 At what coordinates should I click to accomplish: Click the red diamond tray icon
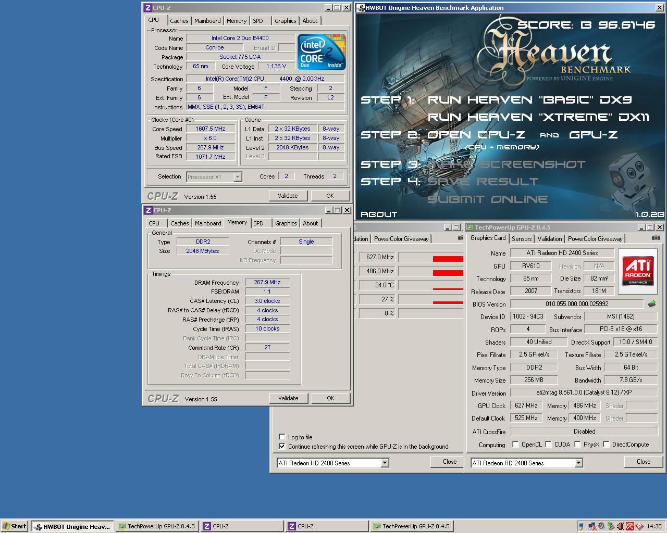tap(639, 526)
